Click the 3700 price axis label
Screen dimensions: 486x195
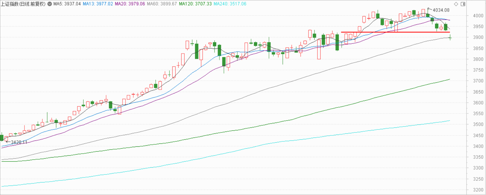[x=478, y=81]
